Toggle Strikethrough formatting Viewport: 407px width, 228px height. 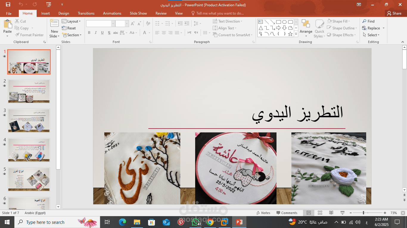(116, 33)
